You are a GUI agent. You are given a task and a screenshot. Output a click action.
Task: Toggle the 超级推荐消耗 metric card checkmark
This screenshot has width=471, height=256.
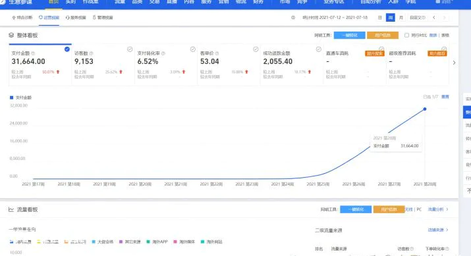click(x=444, y=49)
